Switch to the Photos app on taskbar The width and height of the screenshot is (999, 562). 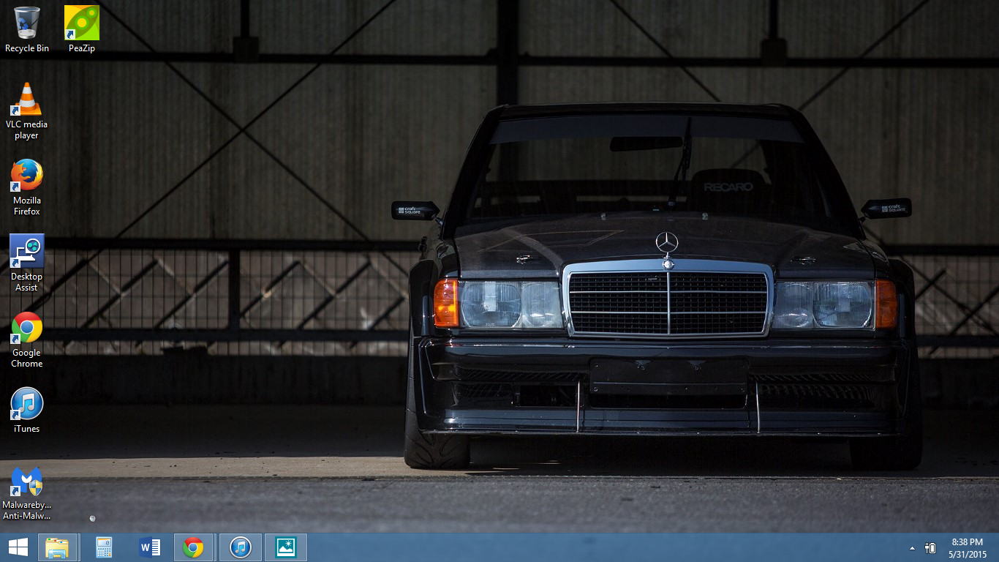[285, 547]
